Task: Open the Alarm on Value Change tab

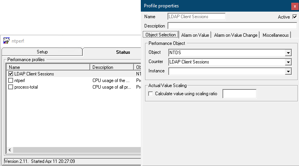Action: pyautogui.click(x=236, y=35)
